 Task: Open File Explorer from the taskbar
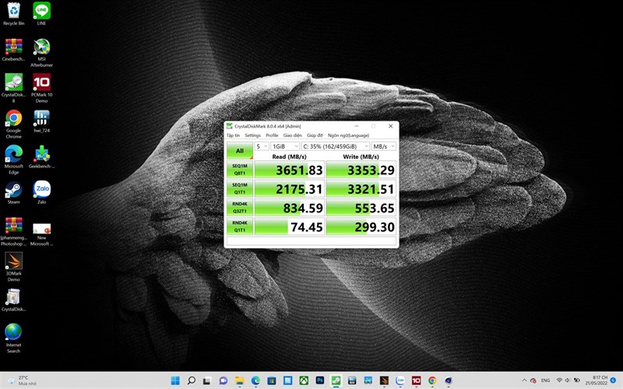click(239, 380)
